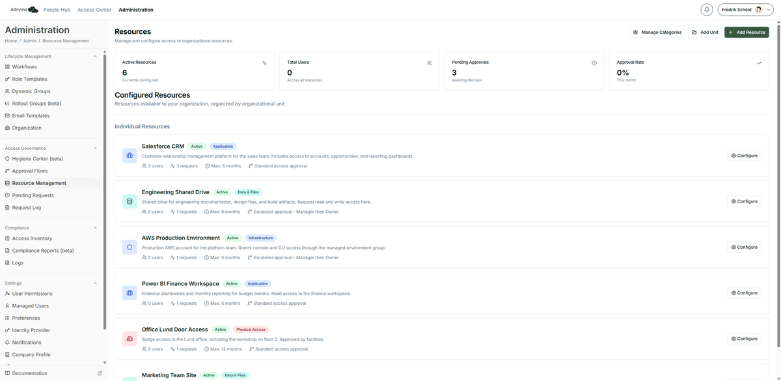The height and width of the screenshot is (381, 781).
Task: Switch to the Access Center tab
Action: (94, 10)
